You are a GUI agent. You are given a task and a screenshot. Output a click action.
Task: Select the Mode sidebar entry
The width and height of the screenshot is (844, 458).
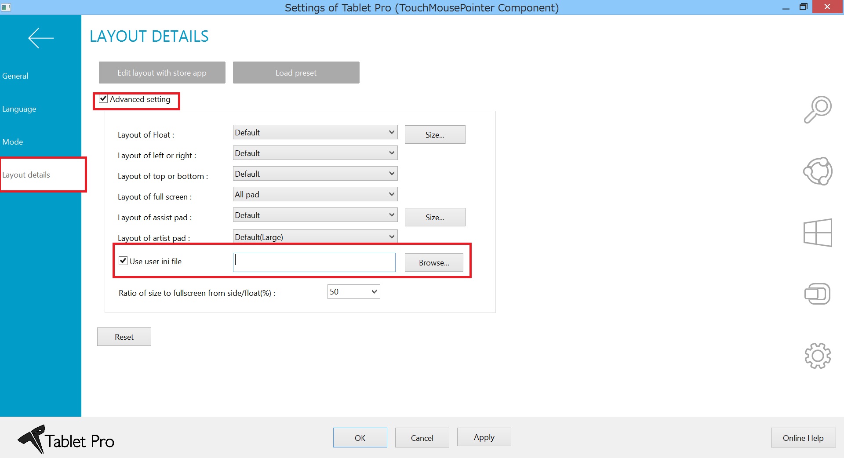click(x=13, y=142)
